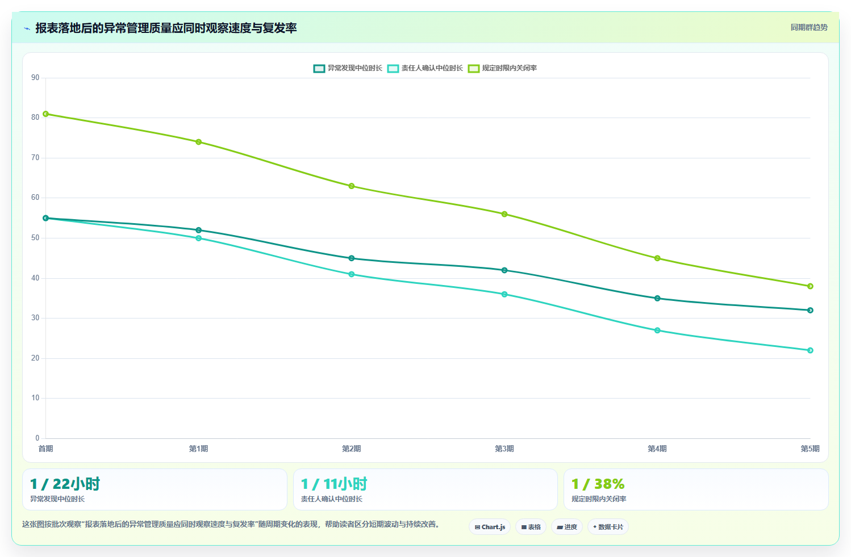Select the 规定时限内关闭率 point at 第4期 (45)
The height and width of the screenshot is (557, 851).
pos(657,258)
